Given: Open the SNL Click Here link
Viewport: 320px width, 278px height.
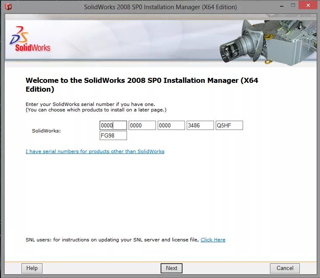Looking at the screenshot, I should click(213, 240).
